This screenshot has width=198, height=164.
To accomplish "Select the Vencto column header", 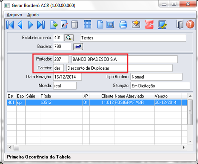I will [168, 96].
